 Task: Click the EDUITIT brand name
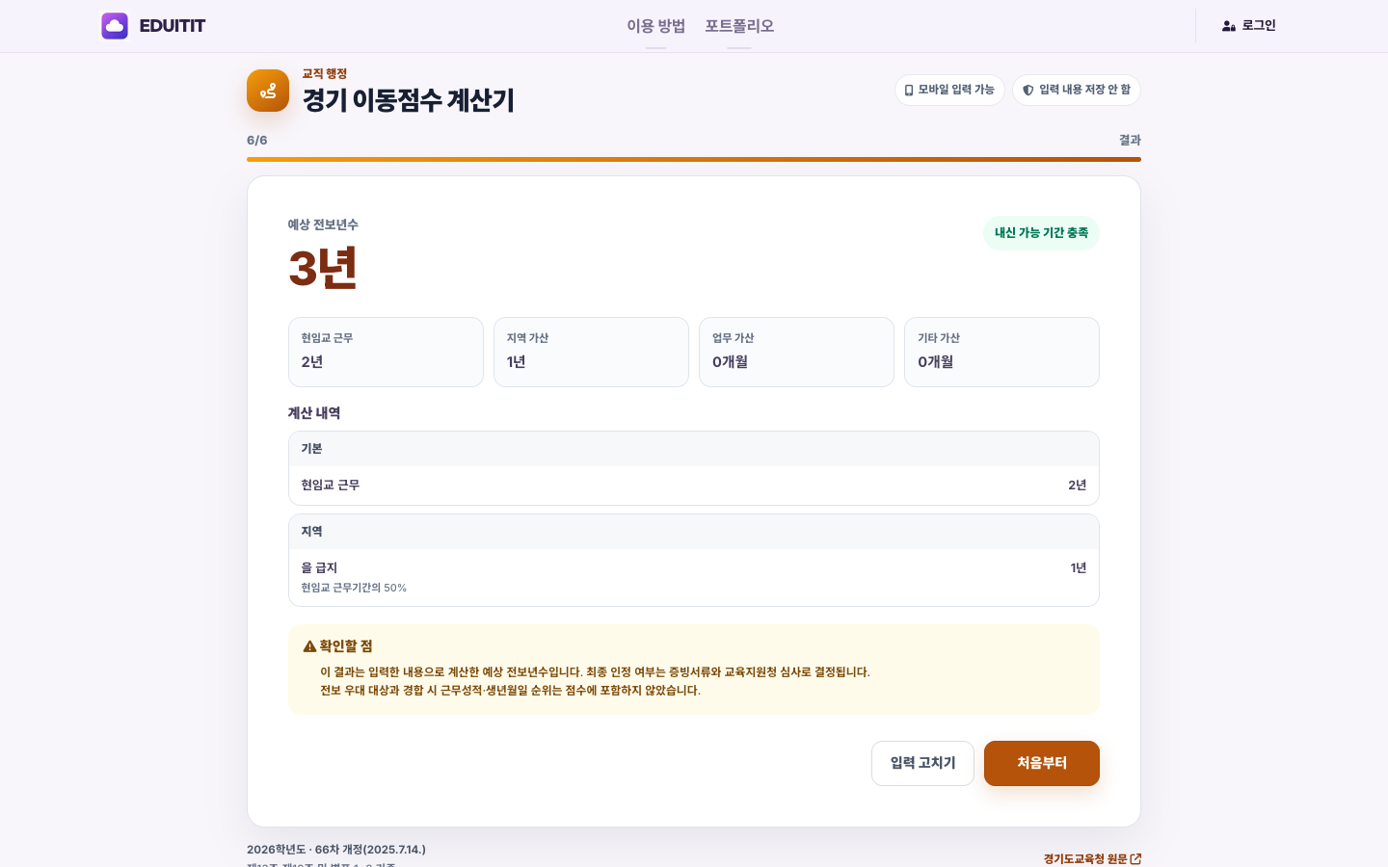pyautogui.click(x=173, y=26)
